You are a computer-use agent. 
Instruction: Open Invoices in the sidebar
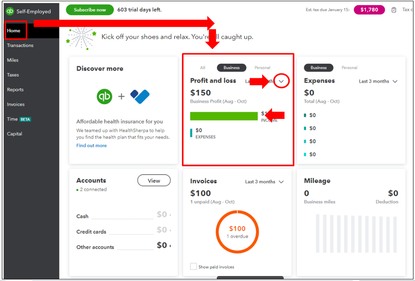click(16, 104)
